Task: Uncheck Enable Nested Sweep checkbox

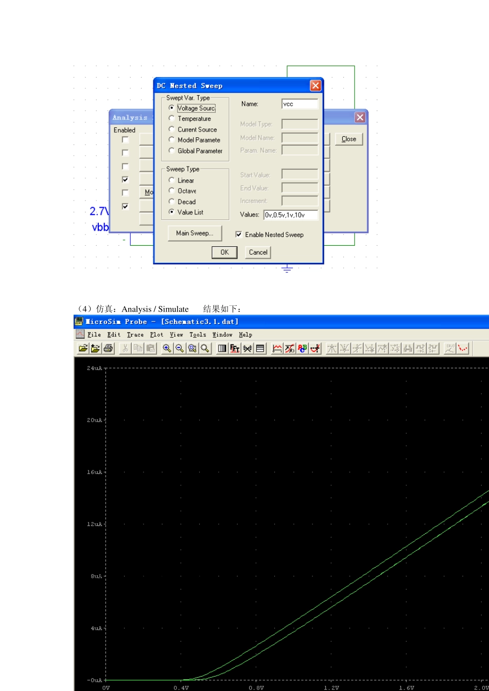Action: click(x=238, y=234)
